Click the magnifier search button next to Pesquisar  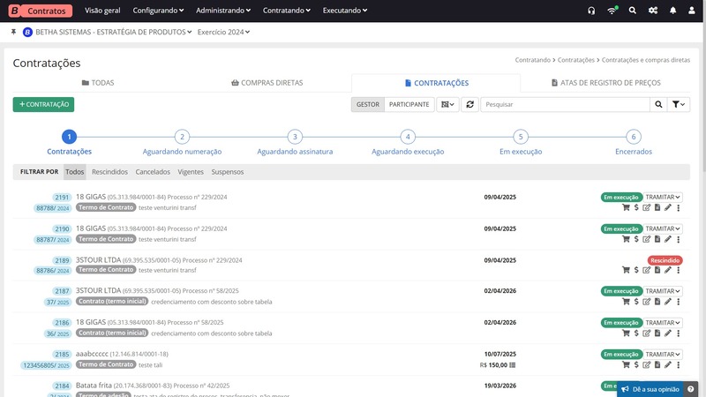pyautogui.click(x=658, y=104)
